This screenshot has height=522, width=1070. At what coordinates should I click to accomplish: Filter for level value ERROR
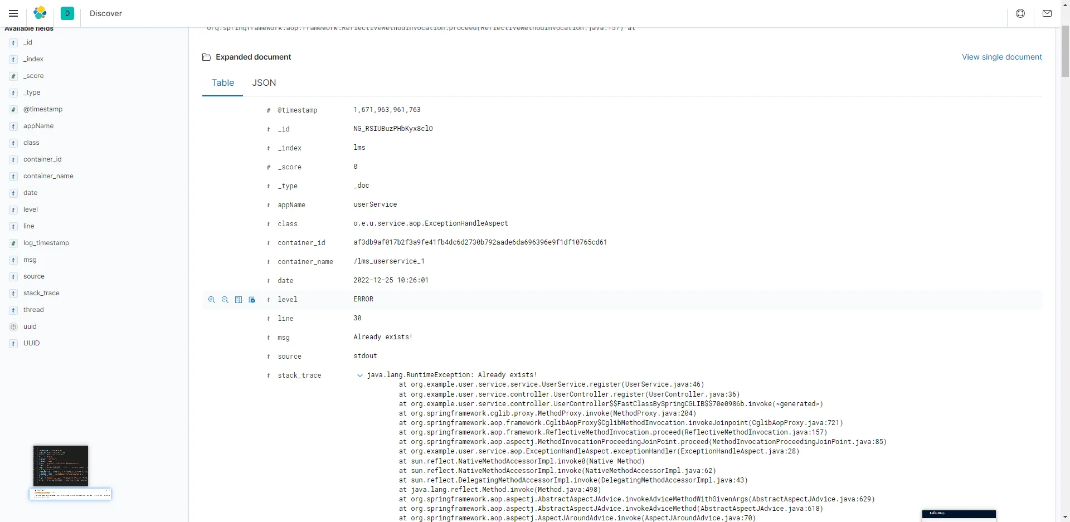point(212,300)
